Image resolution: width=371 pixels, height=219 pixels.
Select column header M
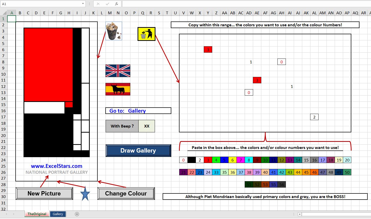click(110, 13)
